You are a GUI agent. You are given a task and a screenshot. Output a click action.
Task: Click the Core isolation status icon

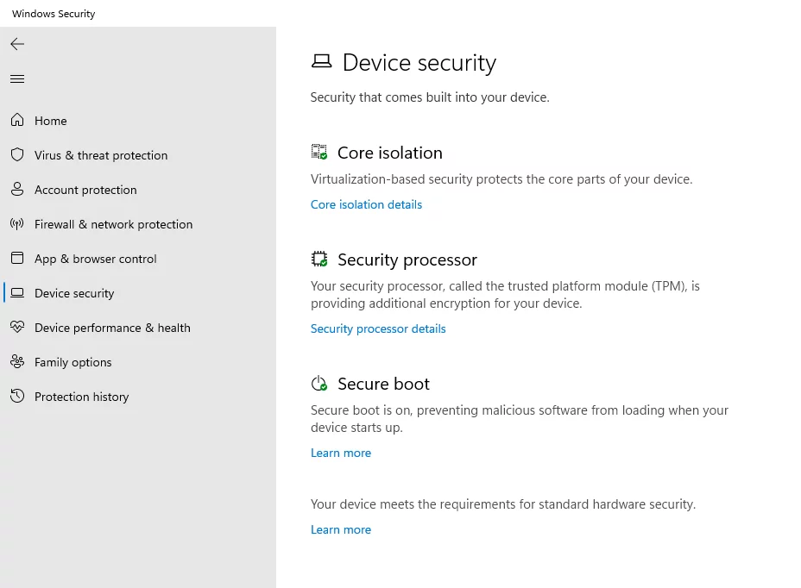pyautogui.click(x=319, y=151)
